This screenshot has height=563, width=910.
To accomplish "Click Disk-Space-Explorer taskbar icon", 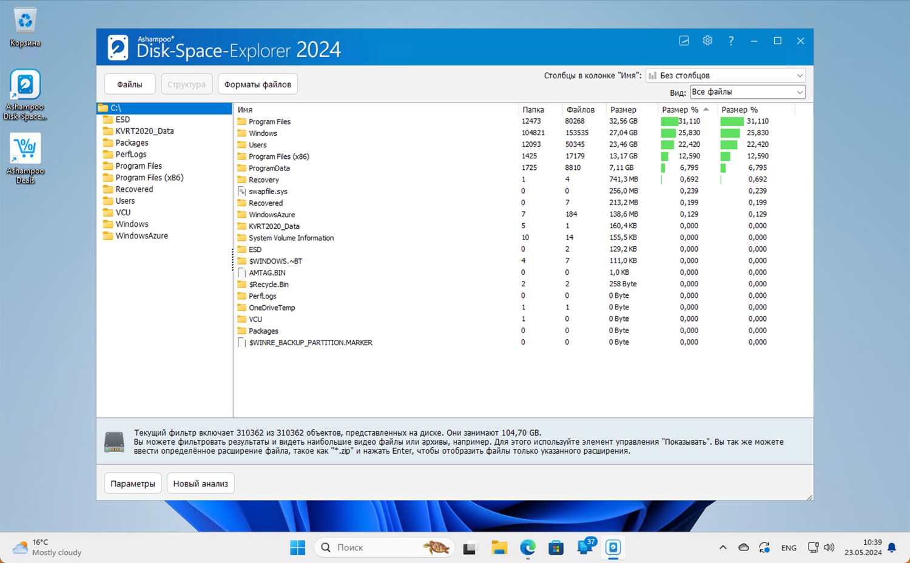I will click(613, 547).
